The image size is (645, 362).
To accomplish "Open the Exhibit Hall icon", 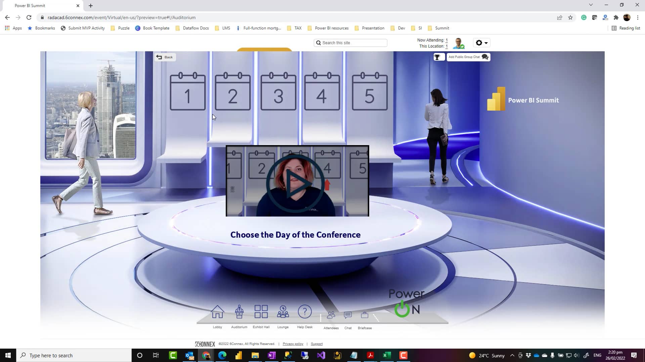I will pos(261,312).
